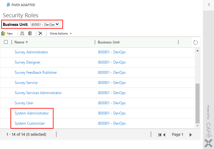The height and width of the screenshot is (149, 214).
Task: Refresh the security roles list
Action: (x=195, y=42)
